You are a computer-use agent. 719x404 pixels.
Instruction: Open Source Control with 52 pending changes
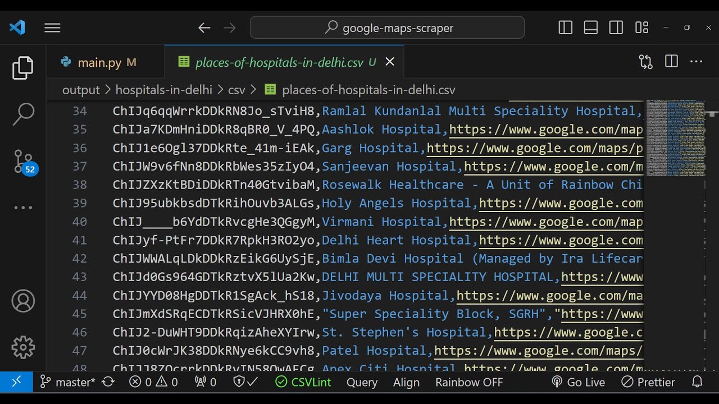point(24,161)
